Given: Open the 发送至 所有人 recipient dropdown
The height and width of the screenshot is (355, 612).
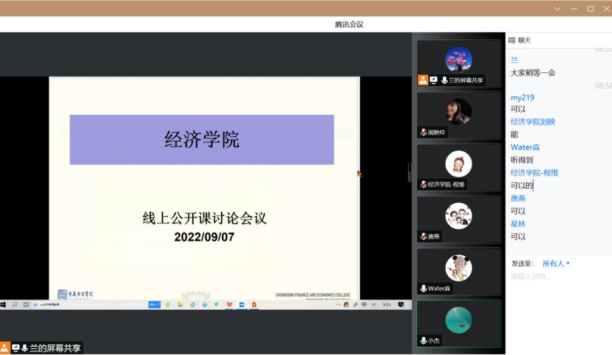Looking at the screenshot, I should click(x=556, y=264).
